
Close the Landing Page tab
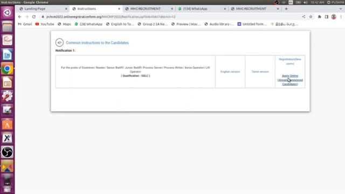(66, 9)
